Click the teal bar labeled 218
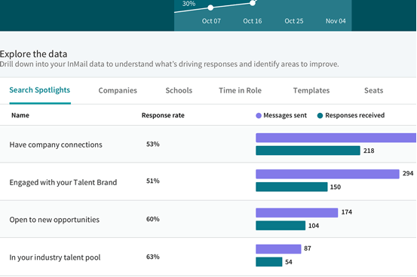Viewport: 417px width, 277px height. tap(308, 151)
